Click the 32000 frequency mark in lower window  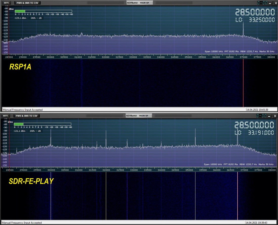(x=106, y=170)
